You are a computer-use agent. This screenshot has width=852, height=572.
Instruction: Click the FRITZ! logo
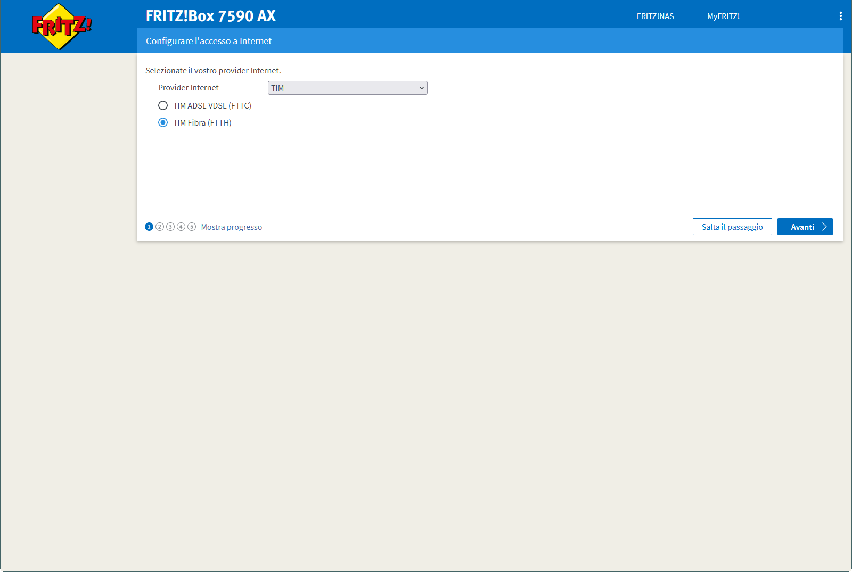click(x=61, y=27)
